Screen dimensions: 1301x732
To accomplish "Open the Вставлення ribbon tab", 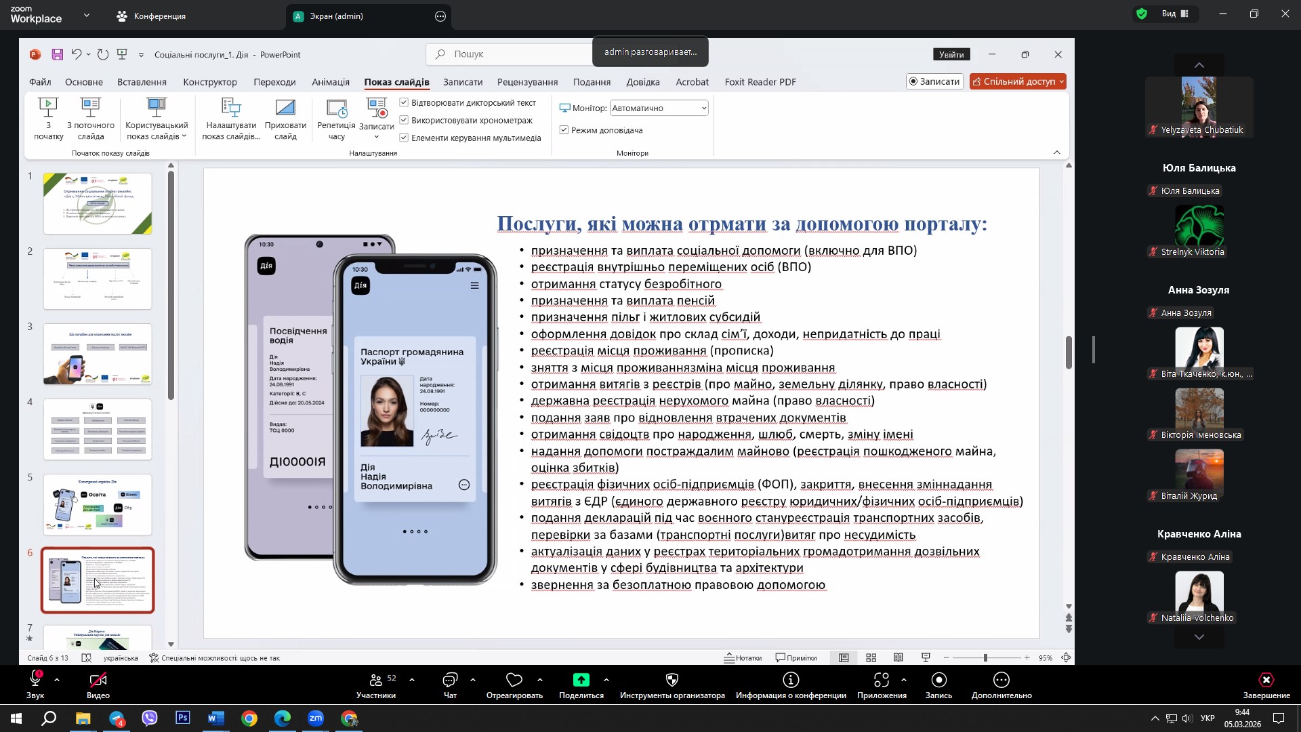I will pyautogui.click(x=142, y=82).
